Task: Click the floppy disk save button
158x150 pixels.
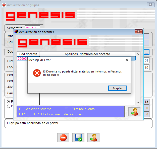Action: click(x=78, y=138)
